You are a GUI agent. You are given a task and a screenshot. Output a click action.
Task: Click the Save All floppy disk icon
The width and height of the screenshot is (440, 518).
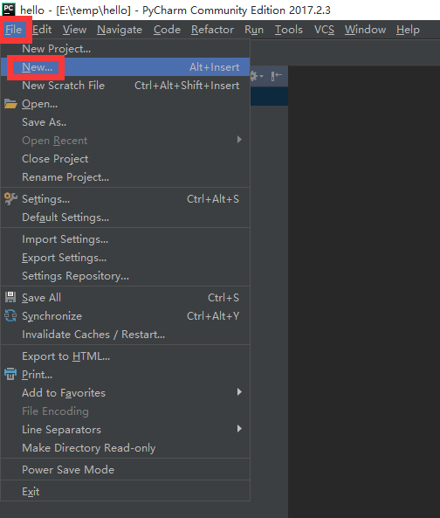[10, 297]
